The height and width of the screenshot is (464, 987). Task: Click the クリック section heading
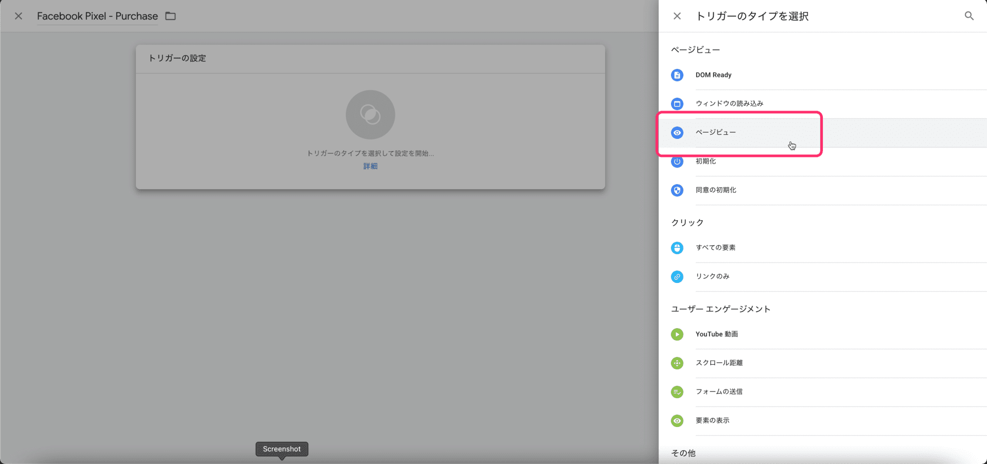pyautogui.click(x=688, y=223)
